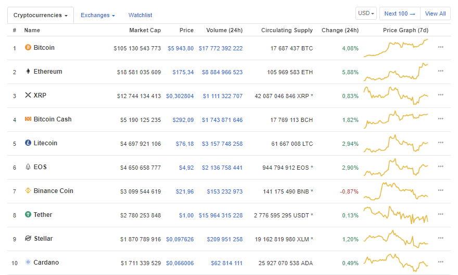Click EOS supply 944 794 912 EOS
This screenshot has width=458, height=275.
(288, 168)
